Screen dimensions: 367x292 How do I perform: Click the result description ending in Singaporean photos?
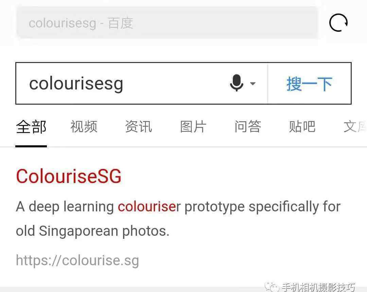[x=178, y=219]
